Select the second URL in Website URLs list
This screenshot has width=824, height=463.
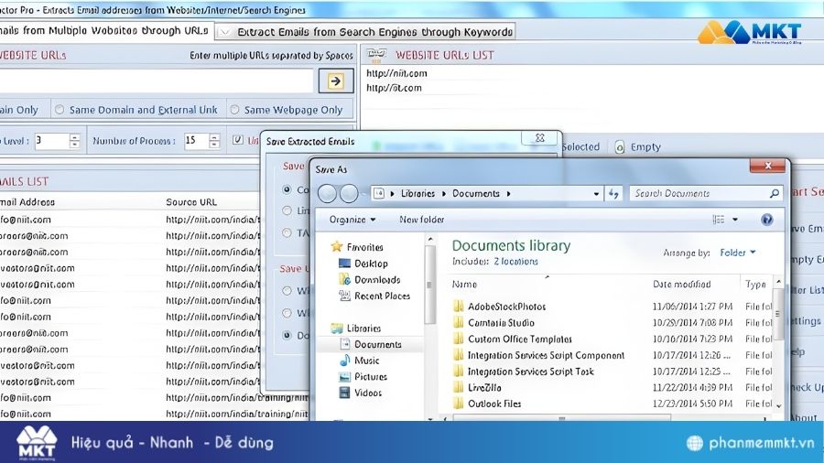(394, 88)
